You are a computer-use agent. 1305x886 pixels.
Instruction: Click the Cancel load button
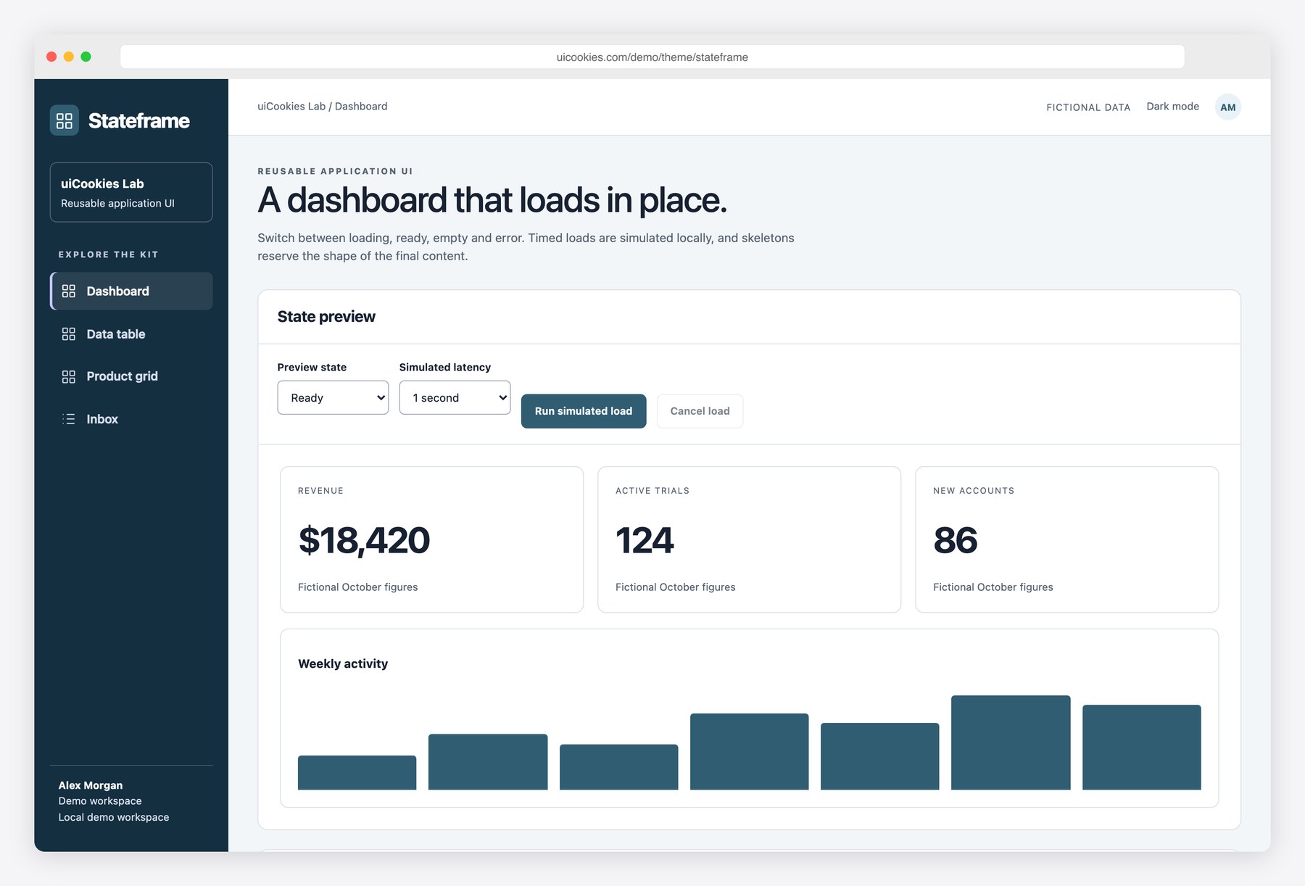tap(700, 411)
